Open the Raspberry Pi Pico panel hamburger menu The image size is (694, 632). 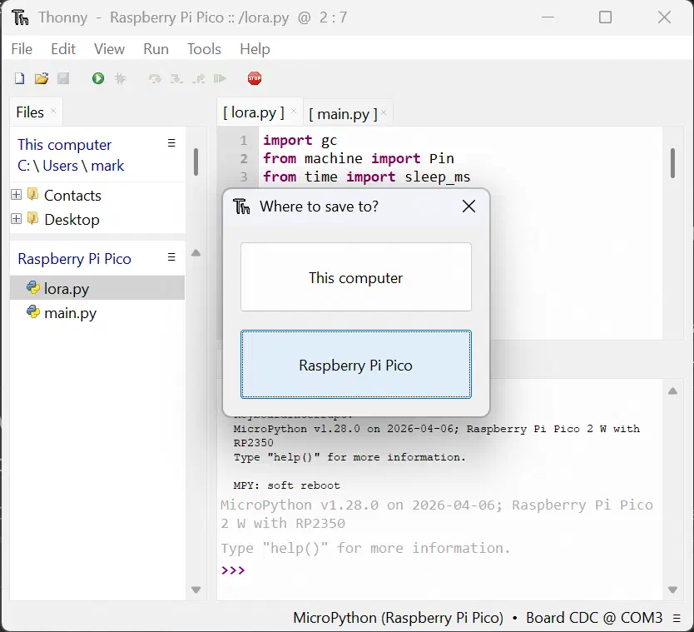point(171,257)
